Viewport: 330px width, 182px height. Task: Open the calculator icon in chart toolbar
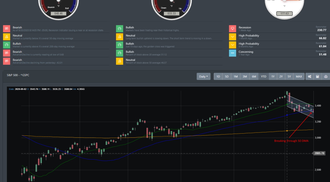[317, 76]
